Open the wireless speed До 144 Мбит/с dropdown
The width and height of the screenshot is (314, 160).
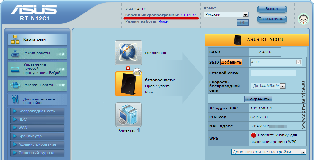(268, 86)
